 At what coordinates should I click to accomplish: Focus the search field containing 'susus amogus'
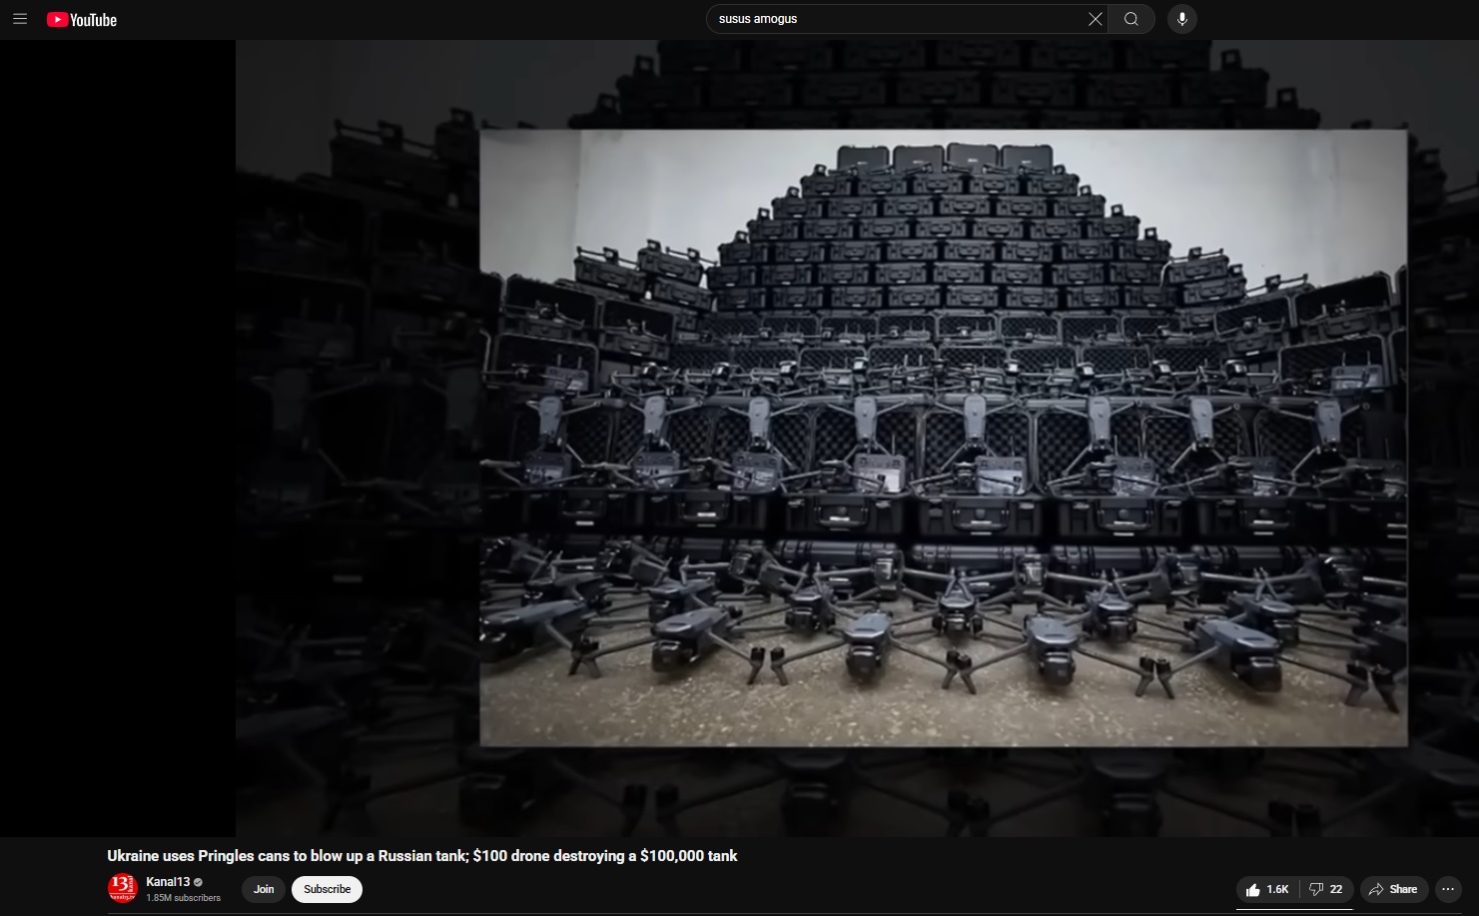click(x=899, y=19)
